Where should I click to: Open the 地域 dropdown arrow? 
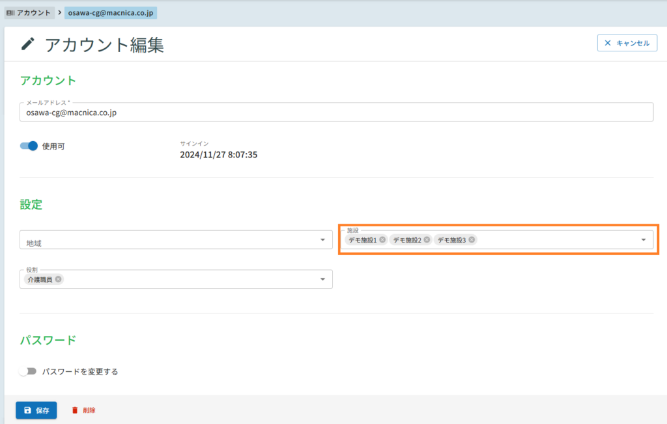point(322,240)
